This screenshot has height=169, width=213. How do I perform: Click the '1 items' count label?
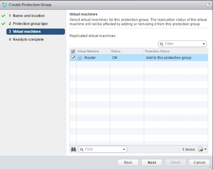188,149
